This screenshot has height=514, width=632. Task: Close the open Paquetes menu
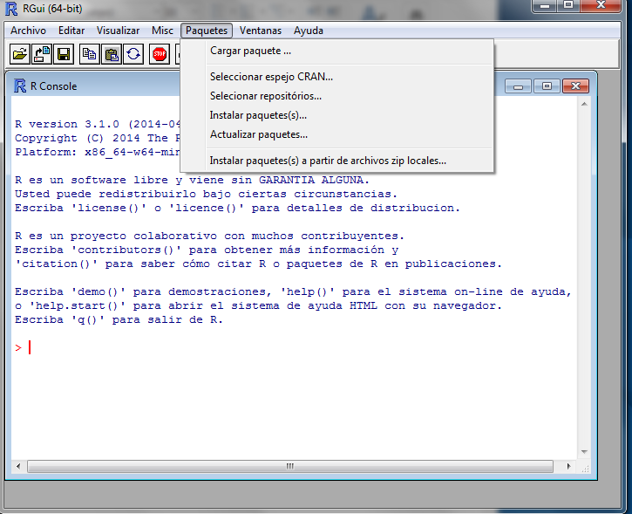tap(207, 31)
